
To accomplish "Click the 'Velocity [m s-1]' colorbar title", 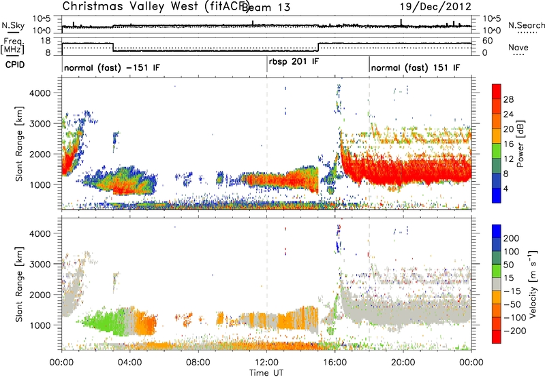I will click(x=533, y=284).
